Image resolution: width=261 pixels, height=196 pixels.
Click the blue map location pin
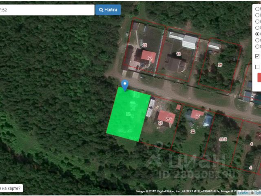click(125, 85)
